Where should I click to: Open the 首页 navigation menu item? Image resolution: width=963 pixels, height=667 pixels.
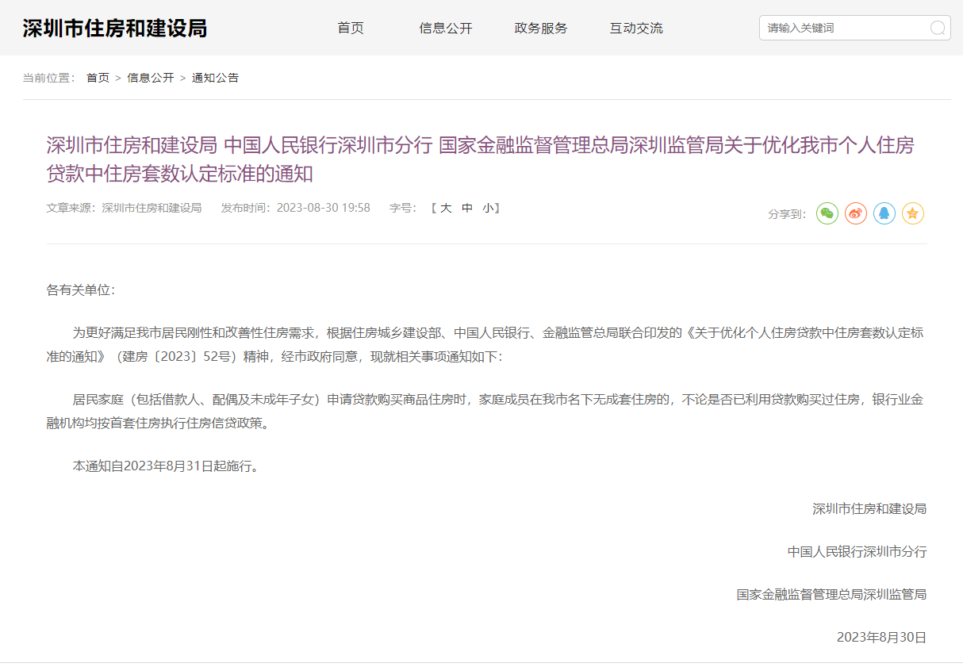(x=351, y=29)
